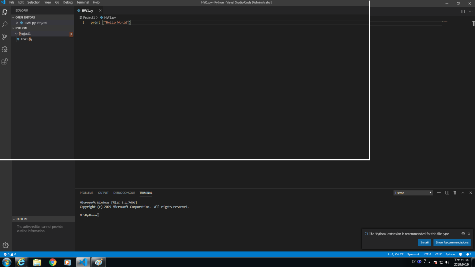Click Show Recommendations button

click(452, 242)
